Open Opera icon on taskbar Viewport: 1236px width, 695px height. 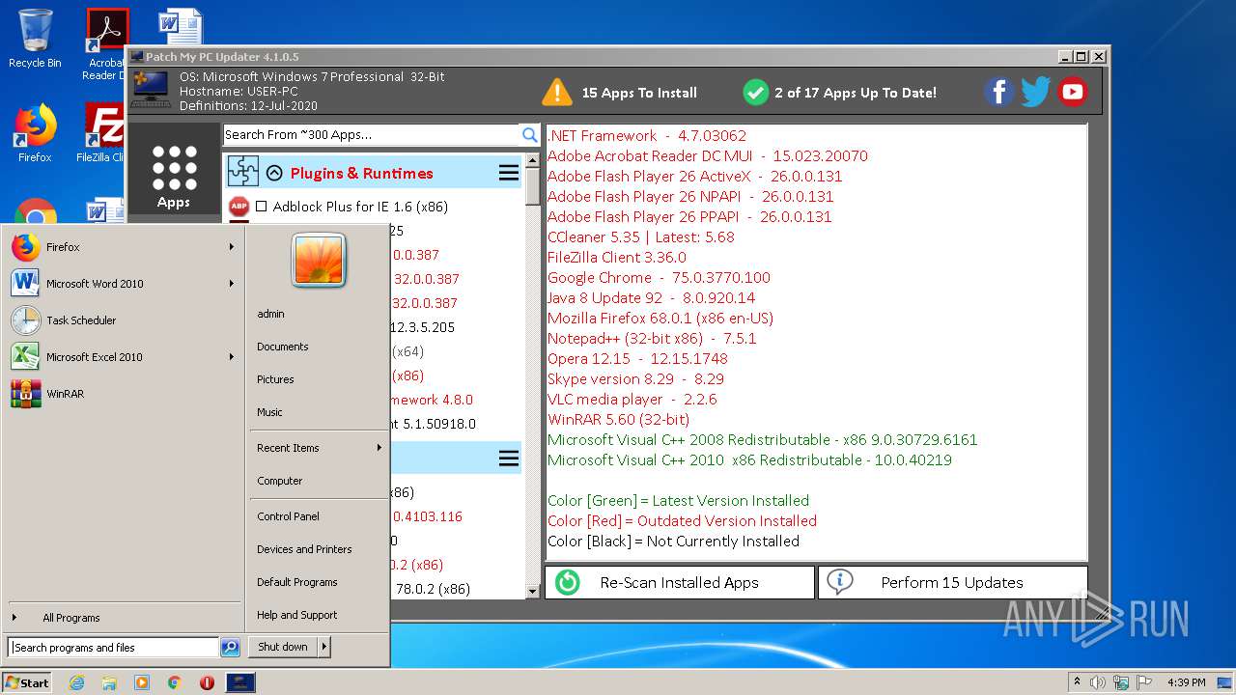pyautogui.click(x=207, y=682)
